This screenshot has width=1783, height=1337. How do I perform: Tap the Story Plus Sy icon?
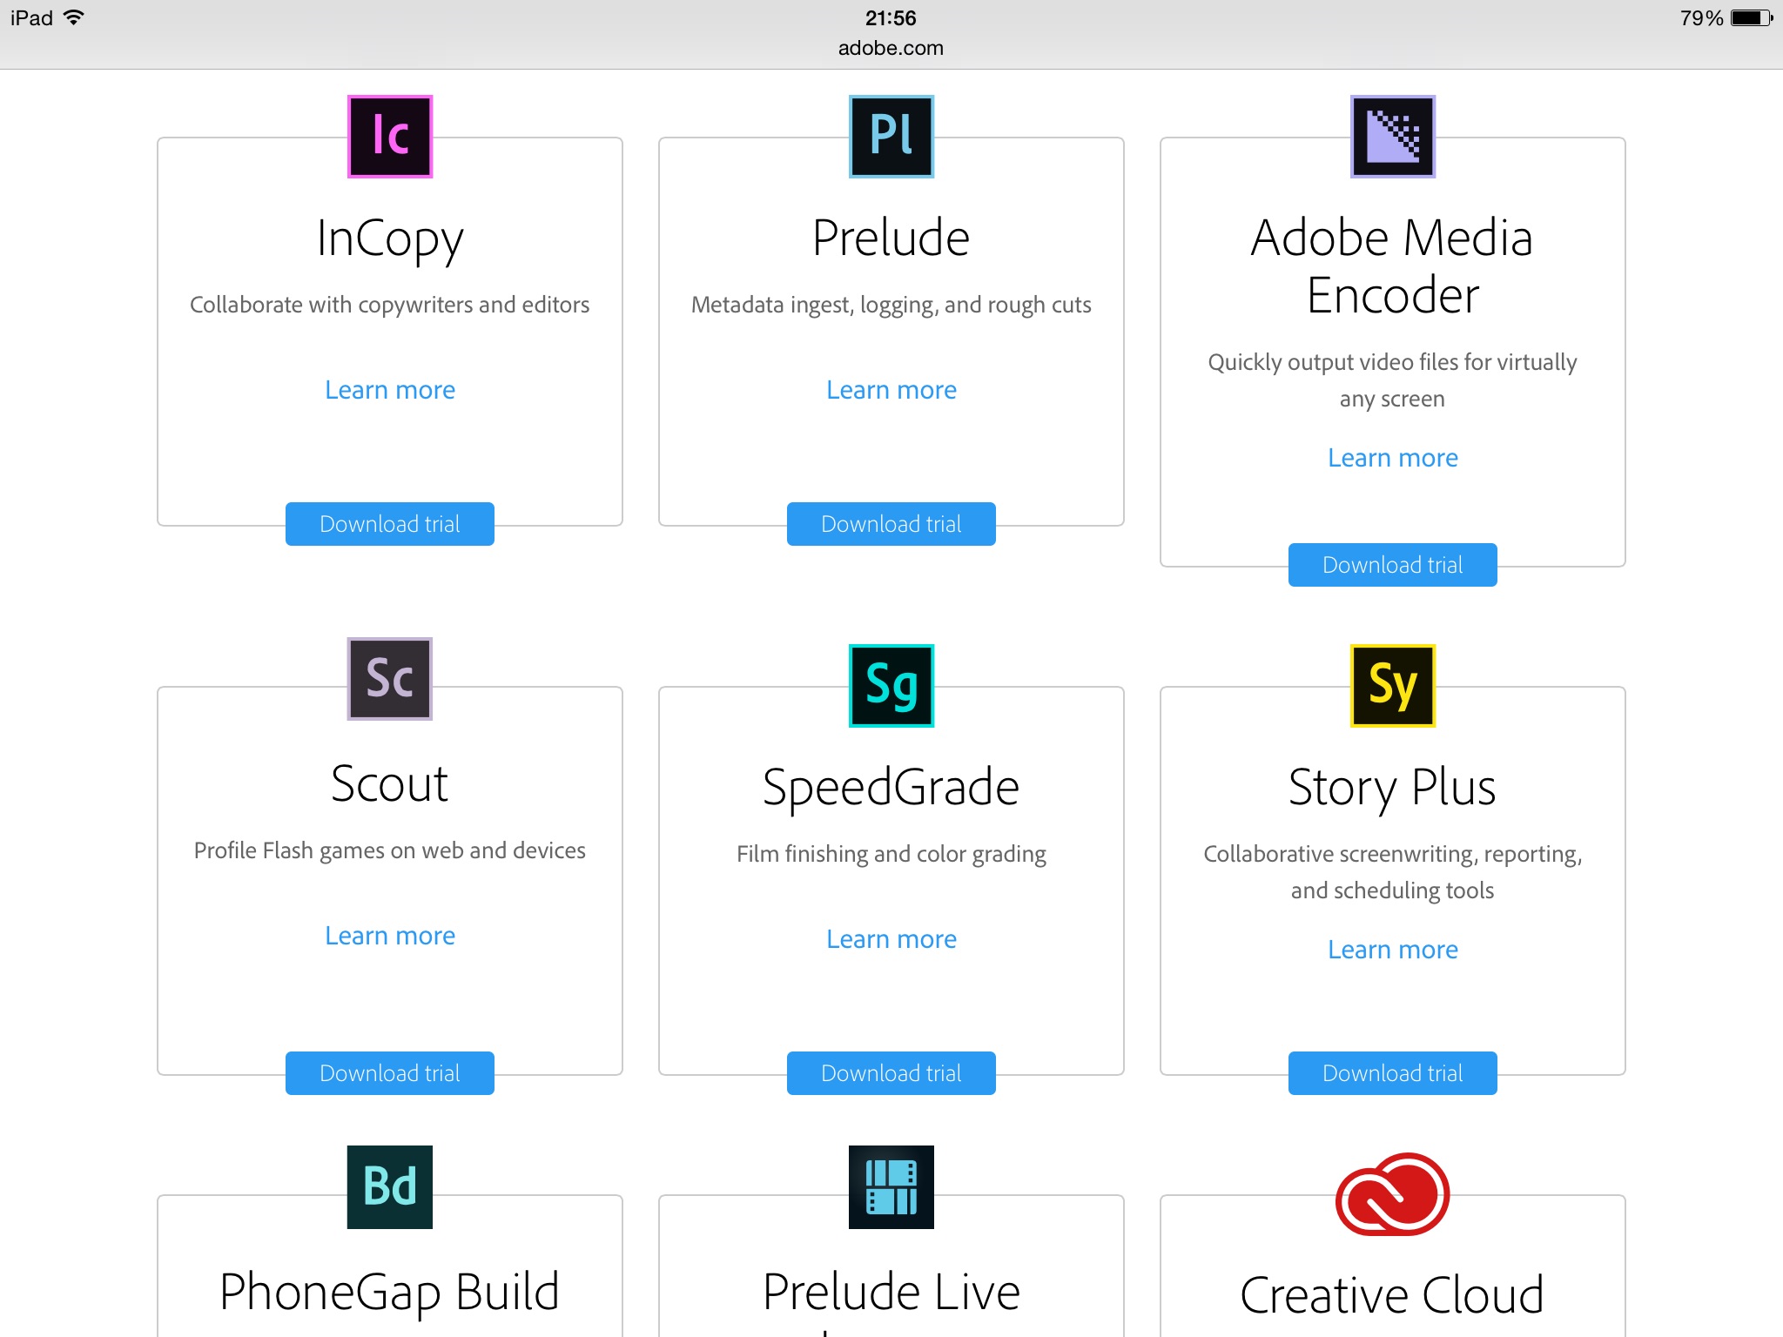1392,686
